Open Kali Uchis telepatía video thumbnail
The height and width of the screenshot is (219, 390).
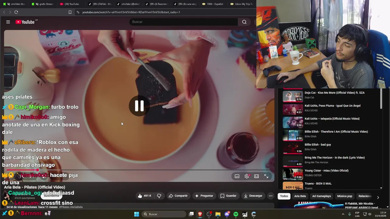coord(293,122)
